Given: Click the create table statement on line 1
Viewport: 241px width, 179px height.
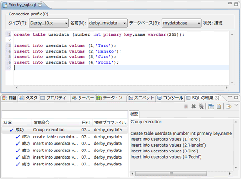Looking at the screenshot, I should tap(99, 35).
